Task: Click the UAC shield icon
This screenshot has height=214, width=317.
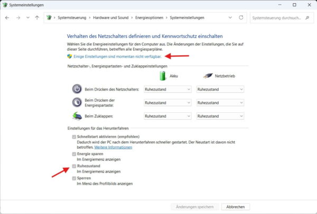Action: pos(70,56)
